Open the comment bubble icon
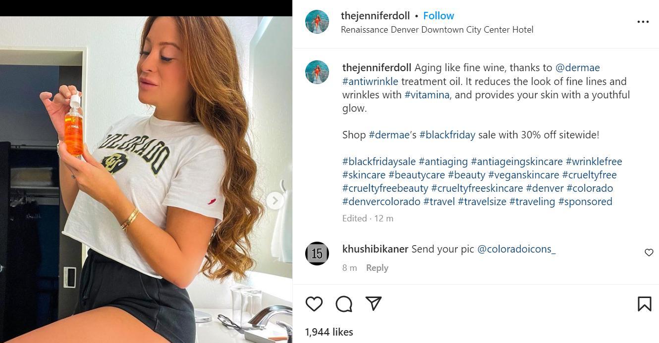659x343 pixels. 344,304
